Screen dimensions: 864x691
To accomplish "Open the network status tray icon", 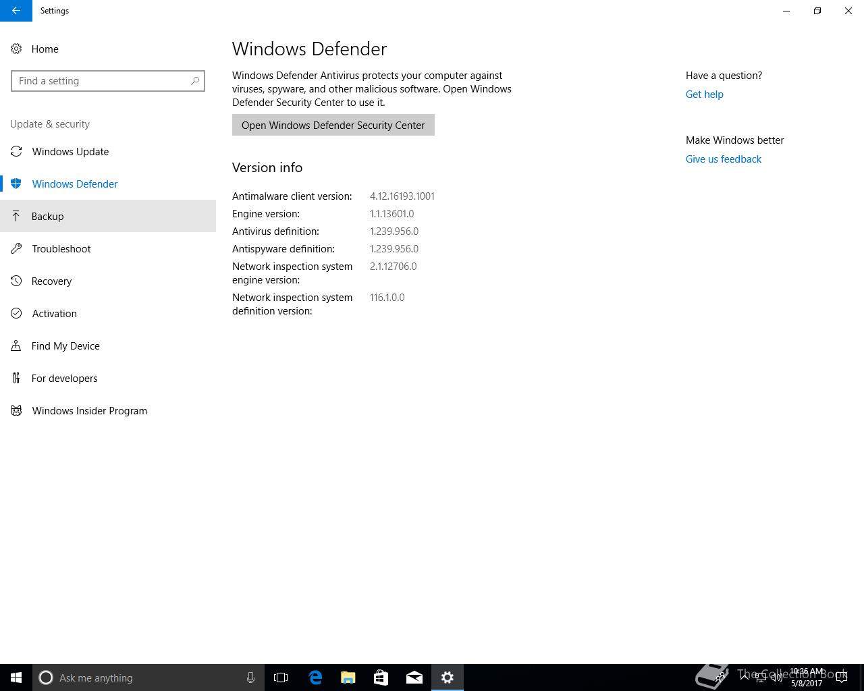I will click(x=761, y=678).
